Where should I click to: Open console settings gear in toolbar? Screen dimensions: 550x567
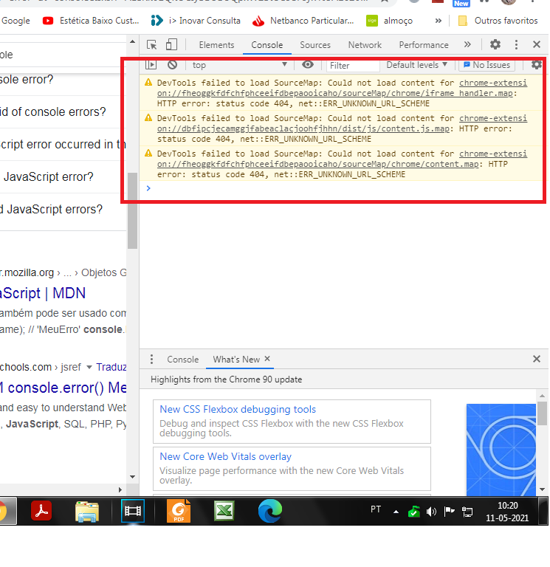point(536,65)
